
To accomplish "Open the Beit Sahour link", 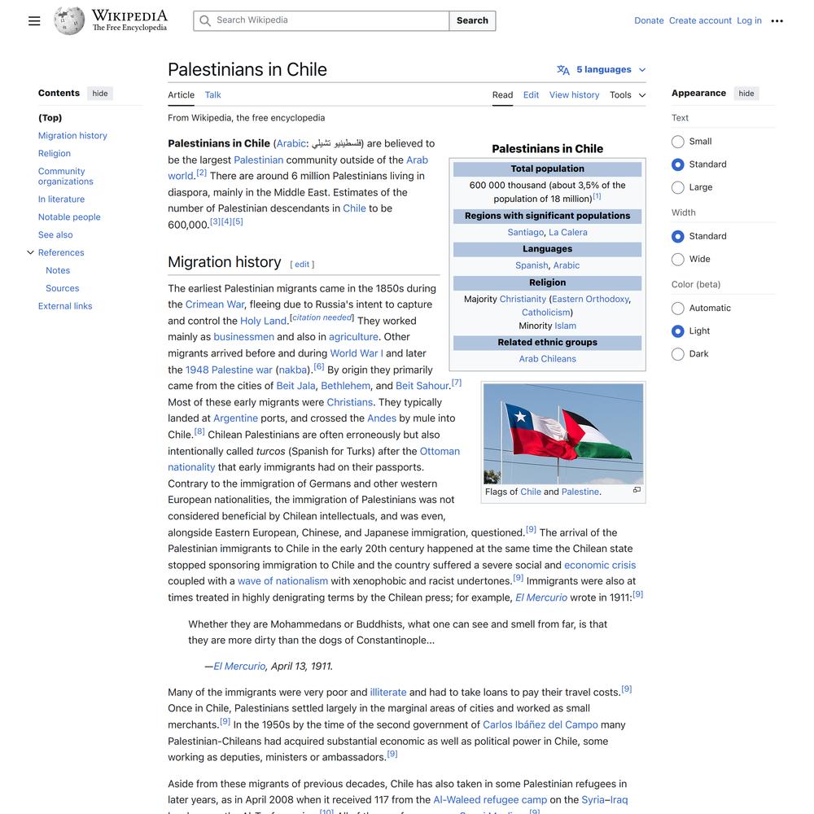I will 422,386.
